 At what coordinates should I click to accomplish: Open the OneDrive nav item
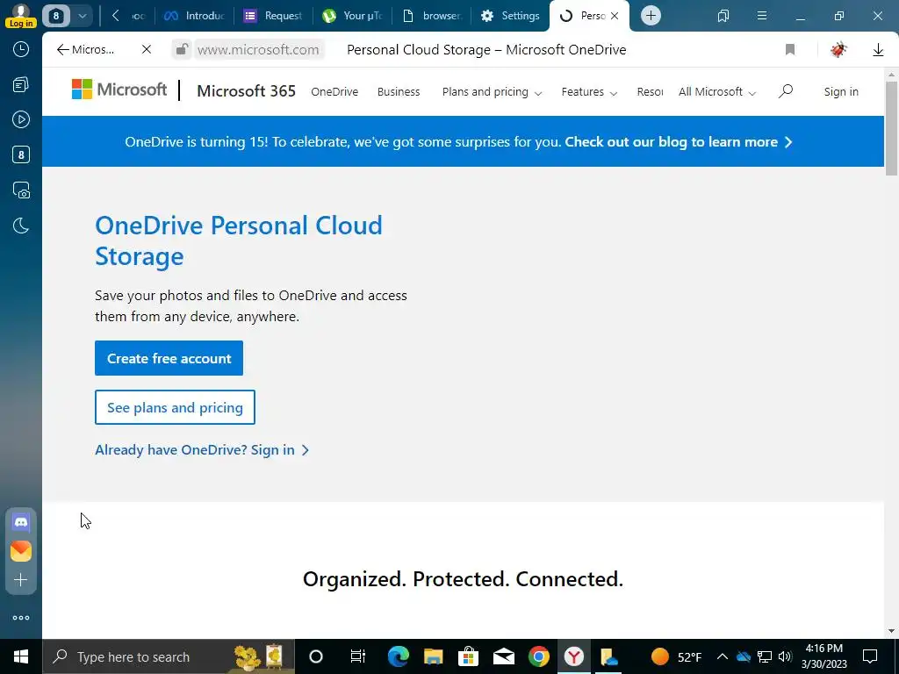pos(334,91)
